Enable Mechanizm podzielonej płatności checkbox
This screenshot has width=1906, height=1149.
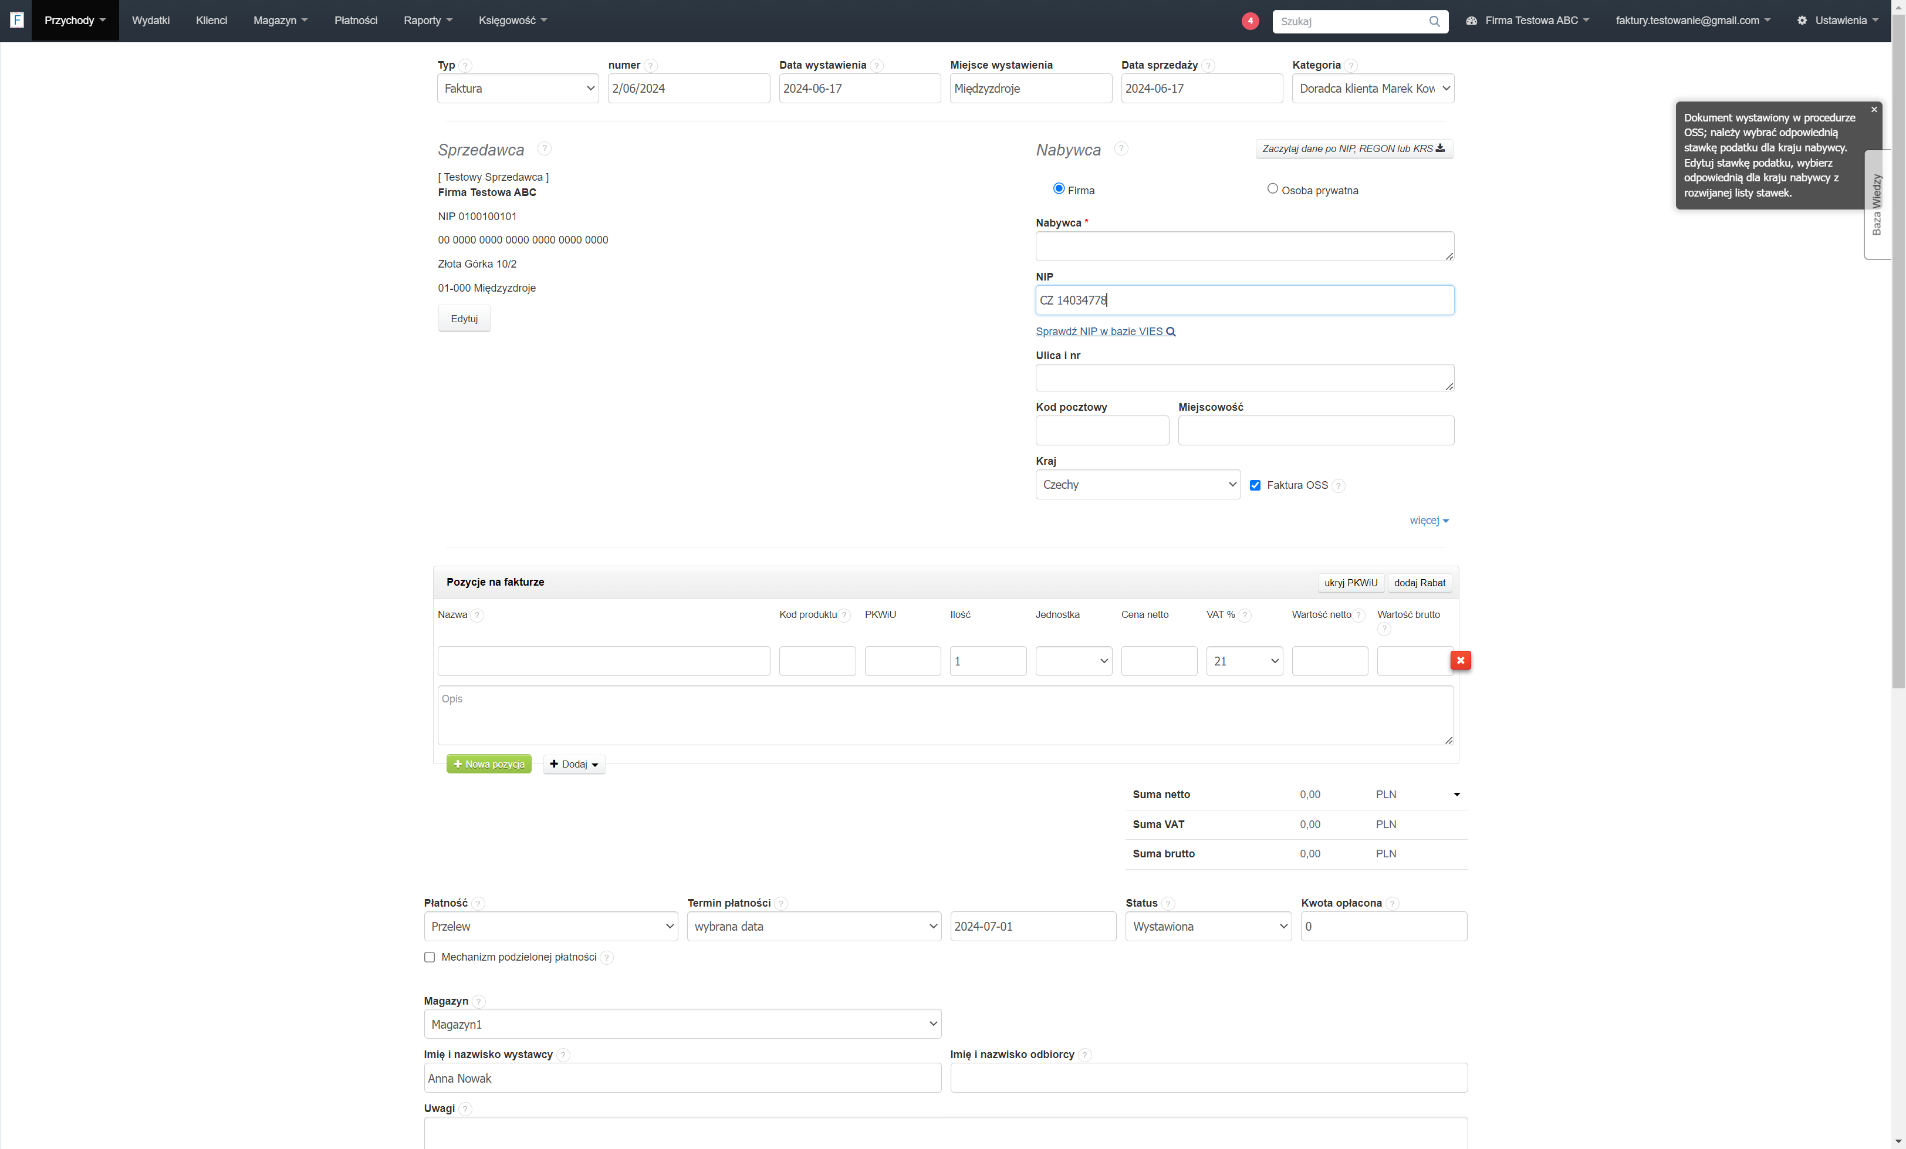pyautogui.click(x=430, y=957)
